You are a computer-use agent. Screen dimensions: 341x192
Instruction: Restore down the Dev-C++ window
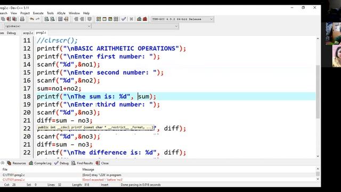(303, 7)
